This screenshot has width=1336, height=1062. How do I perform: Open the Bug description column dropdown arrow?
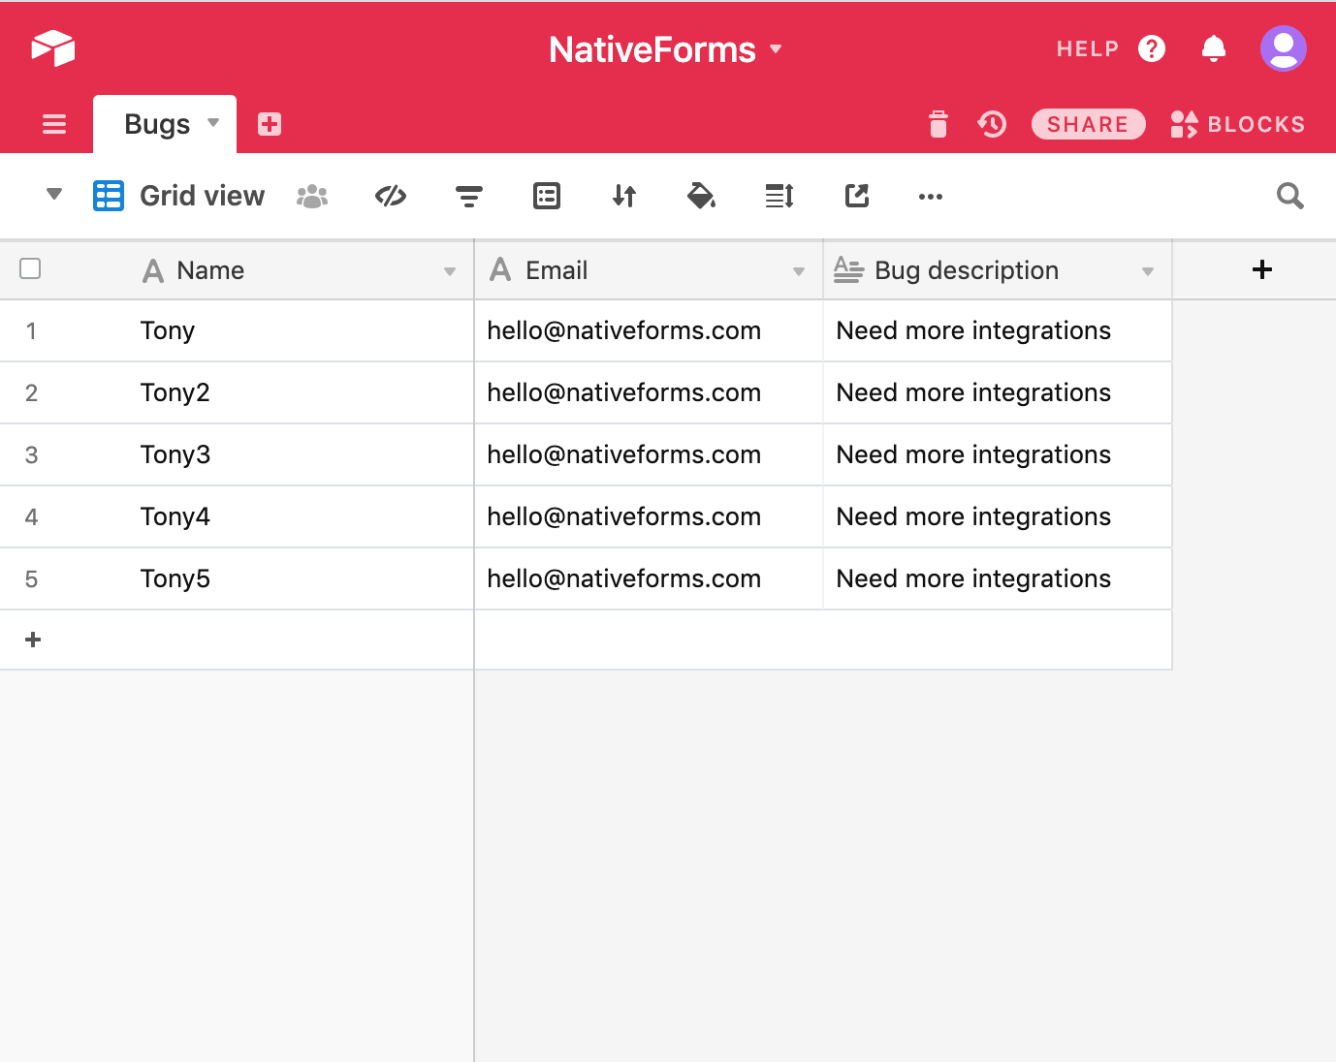coord(1148,271)
